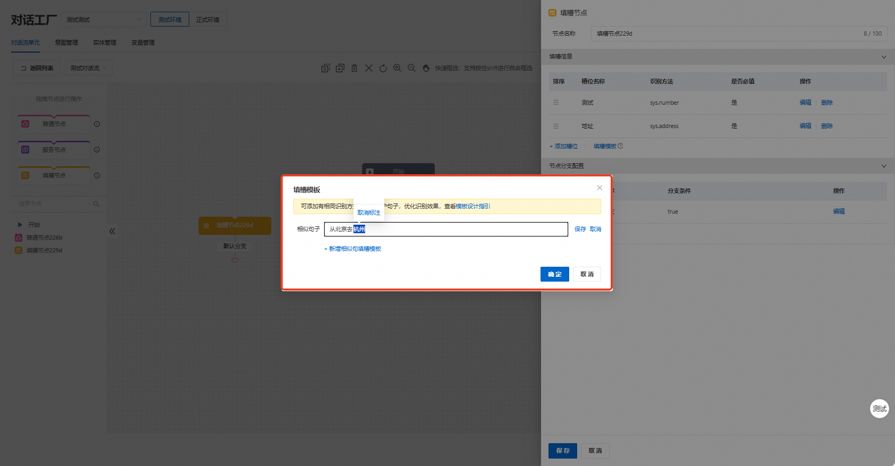Click 保存 link beside similar sentence
Image resolution: width=895 pixels, height=466 pixels.
pyautogui.click(x=580, y=229)
